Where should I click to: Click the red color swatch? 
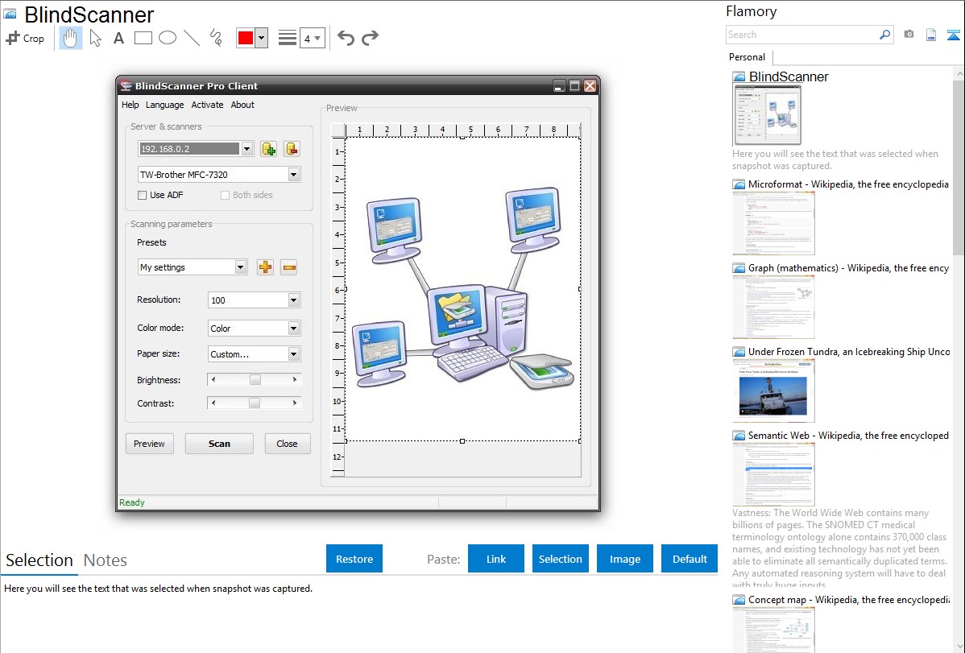tap(246, 38)
